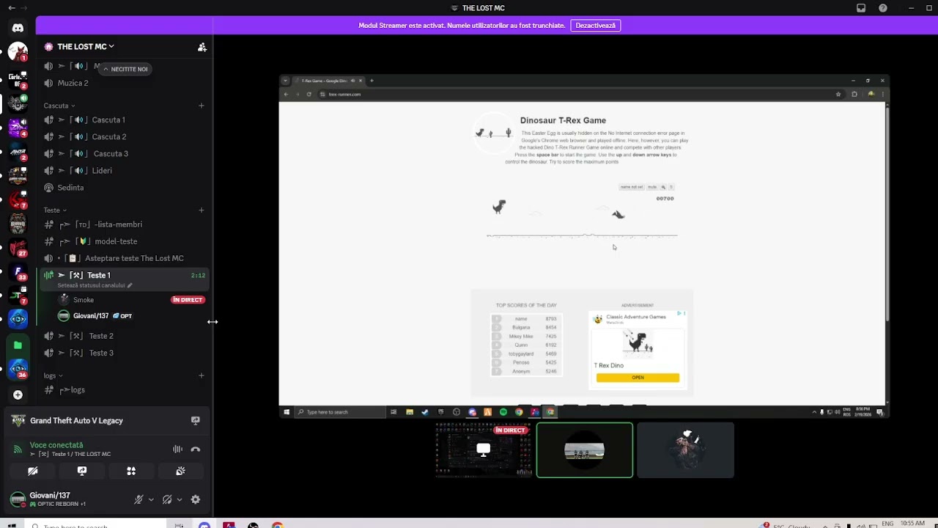Click user Smoke in Teste 1

coord(131,299)
